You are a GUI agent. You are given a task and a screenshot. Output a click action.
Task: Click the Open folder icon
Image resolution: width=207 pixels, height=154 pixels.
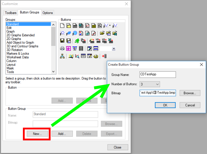102,33
